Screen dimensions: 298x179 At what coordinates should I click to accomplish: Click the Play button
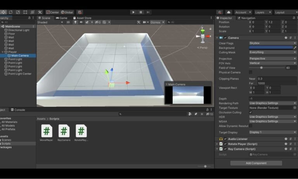pyautogui.click(x=133, y=12)
